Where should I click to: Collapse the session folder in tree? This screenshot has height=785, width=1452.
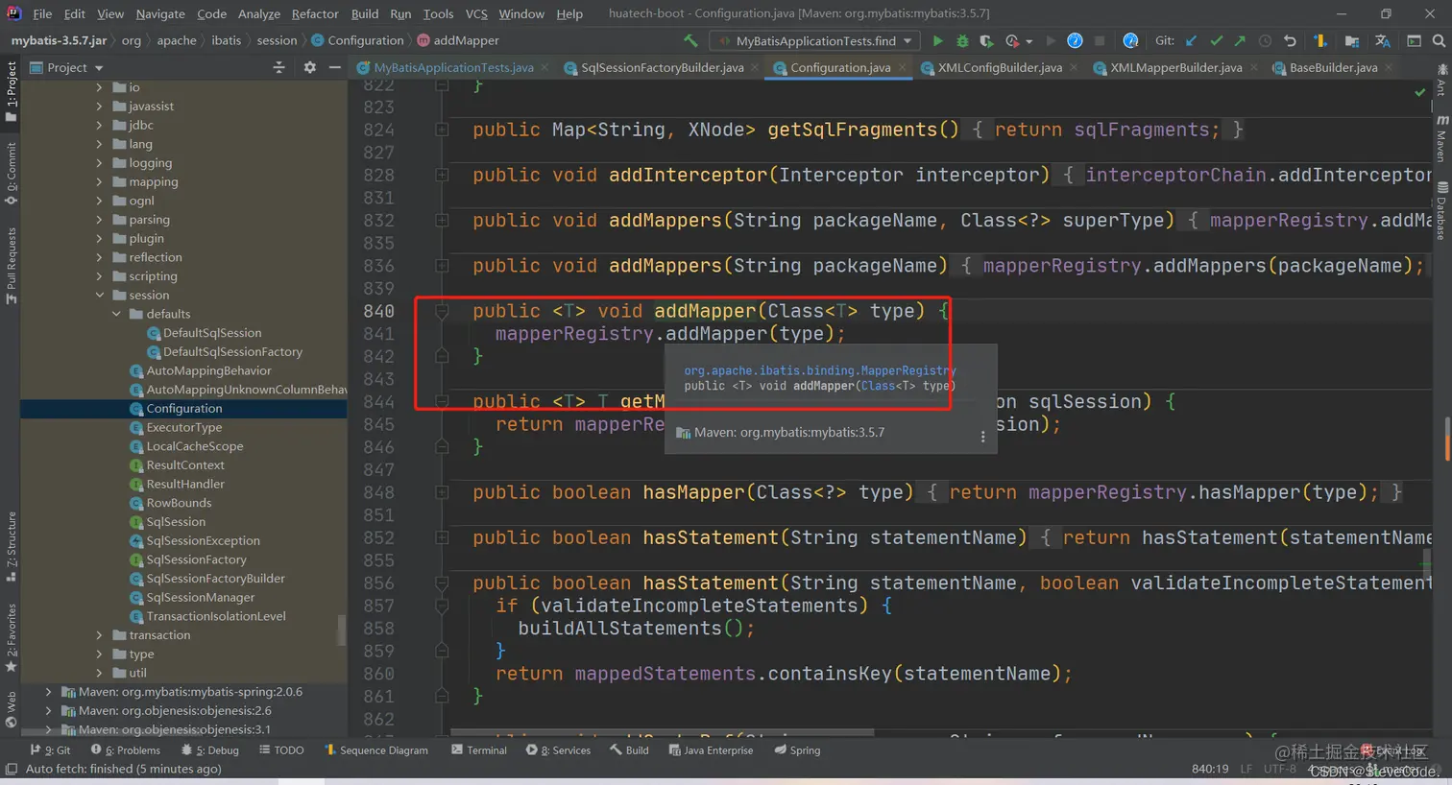click(100, 295)
